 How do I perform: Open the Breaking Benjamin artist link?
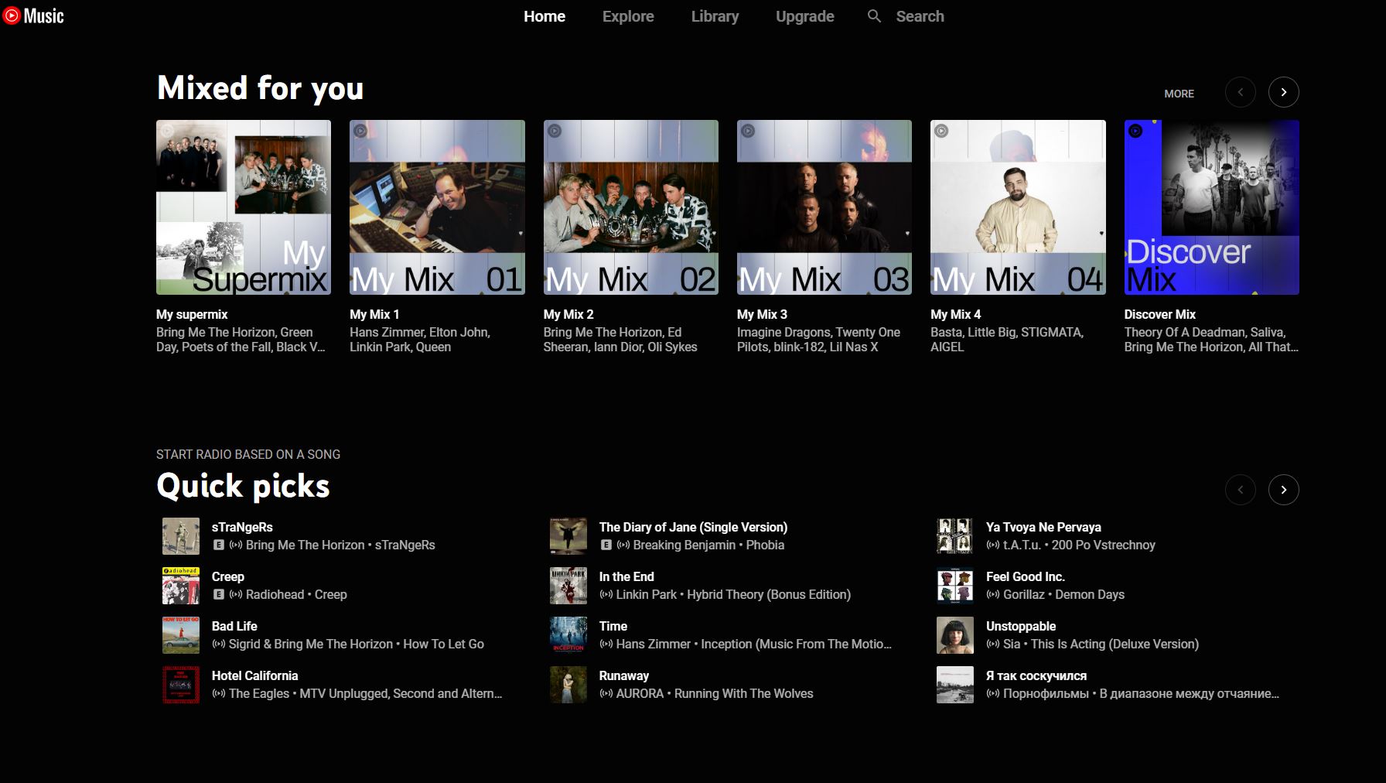click(684, 545)
